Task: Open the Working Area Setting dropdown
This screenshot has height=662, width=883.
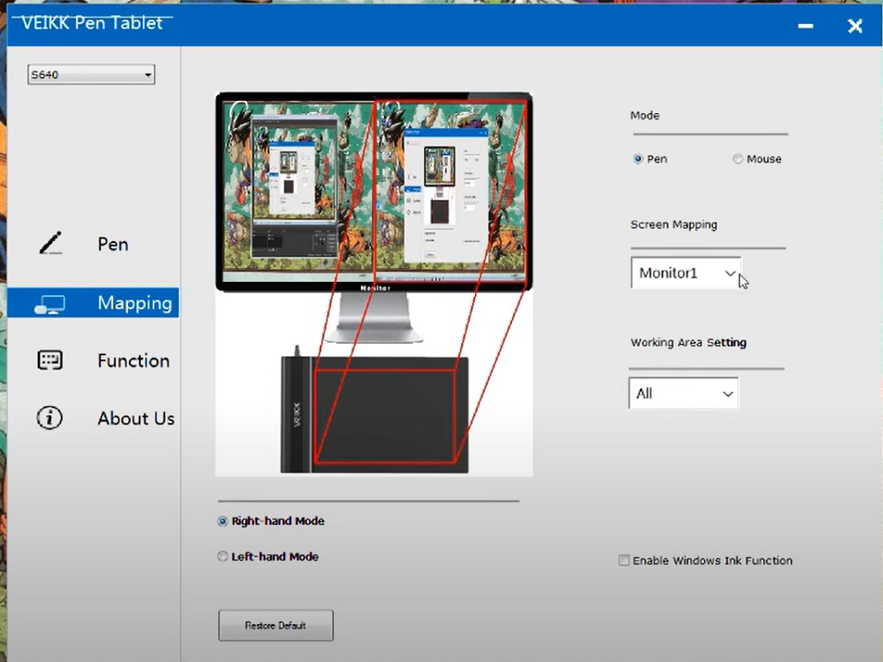Action: click(683, 393)
